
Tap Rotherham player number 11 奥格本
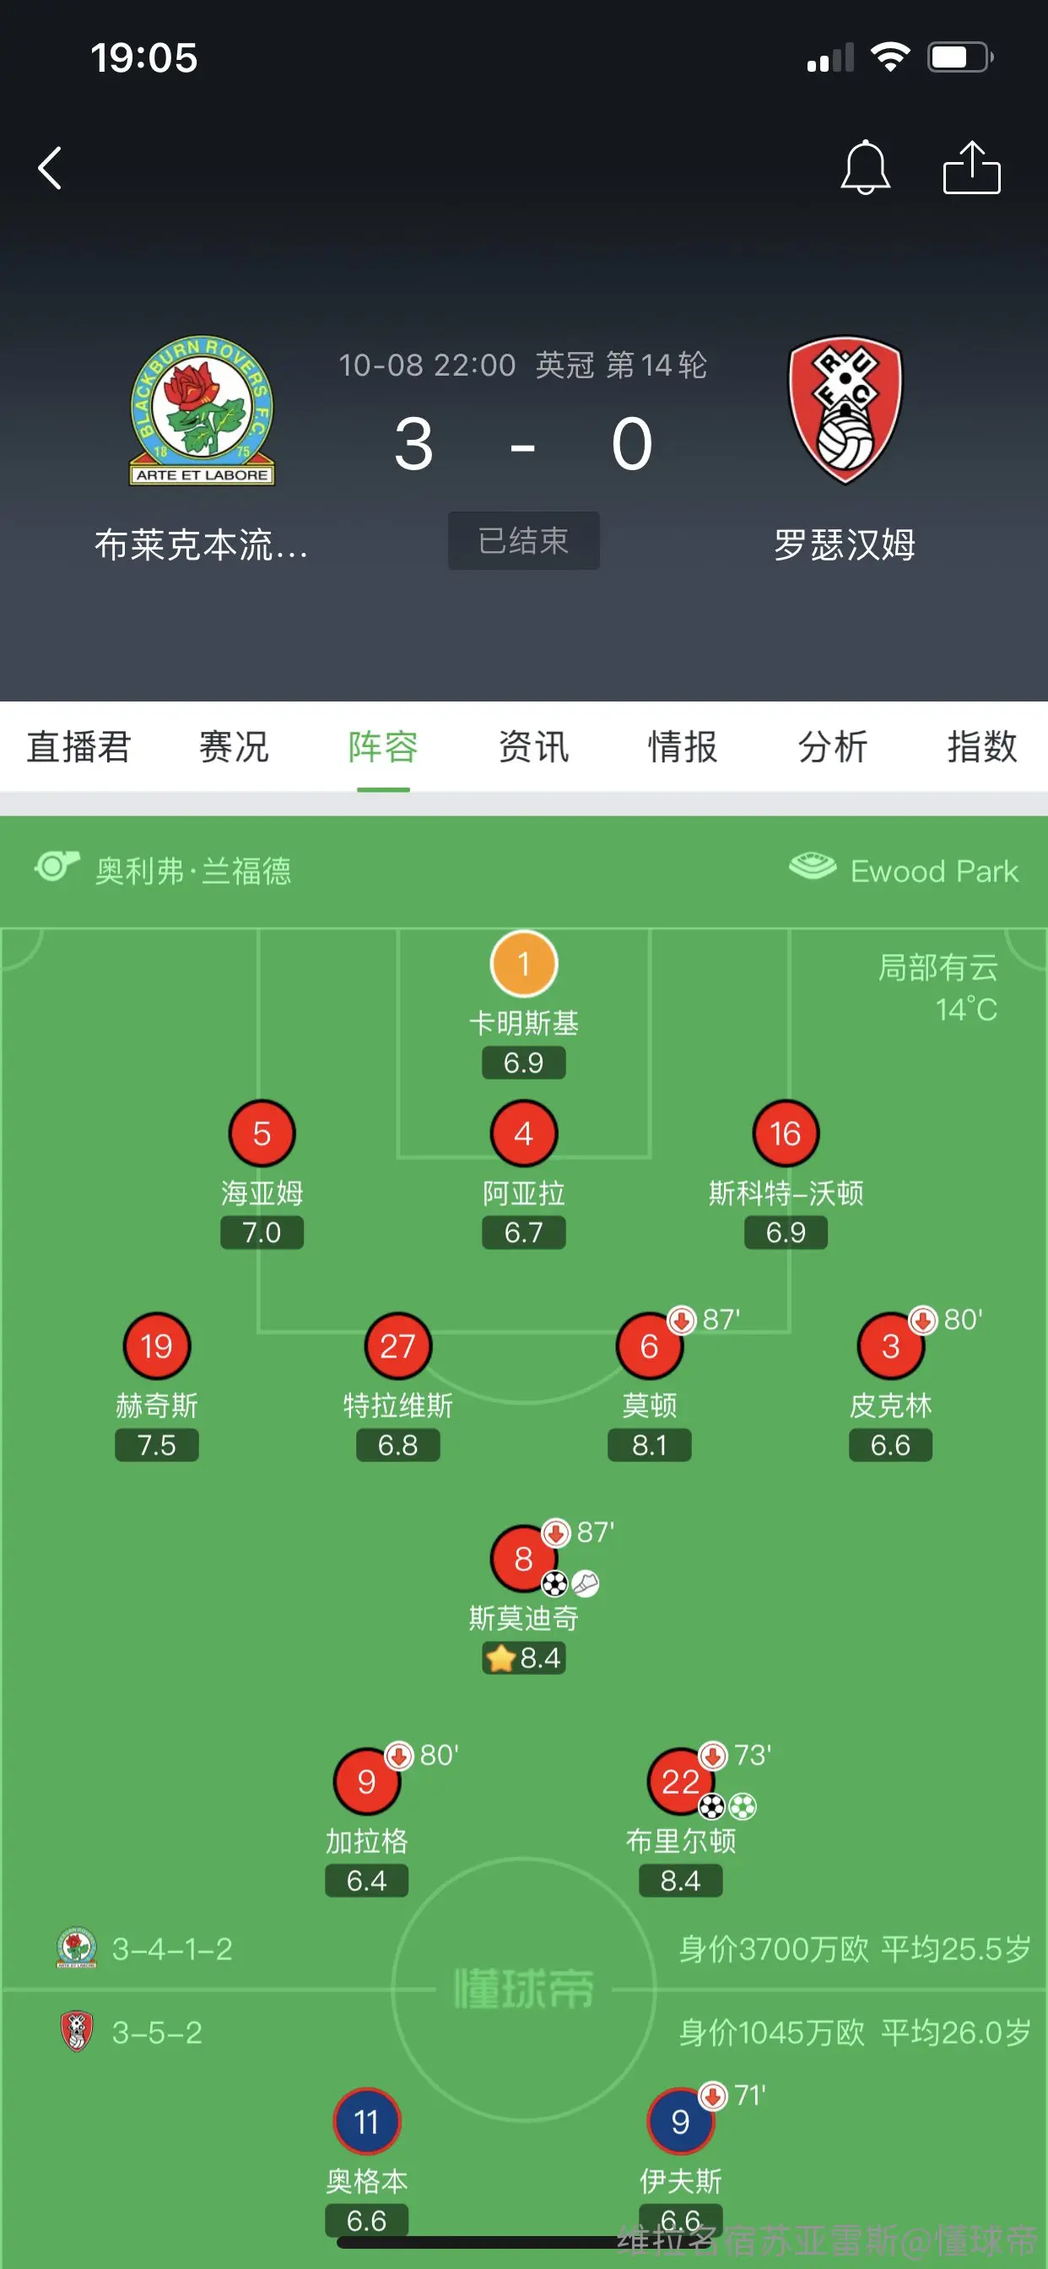366,2122
